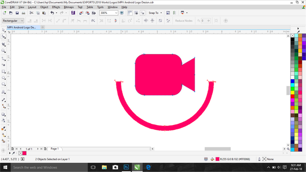Choose the Color Eyedropper tool in toolbox

coord(3,129)
